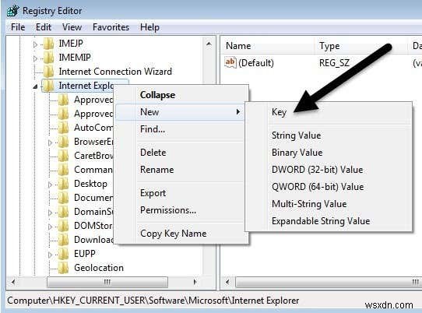Select QWORD (64-bit) Value
Image resolution: width=422 pixels, height=313 pixels.
[x=329, y=187]
